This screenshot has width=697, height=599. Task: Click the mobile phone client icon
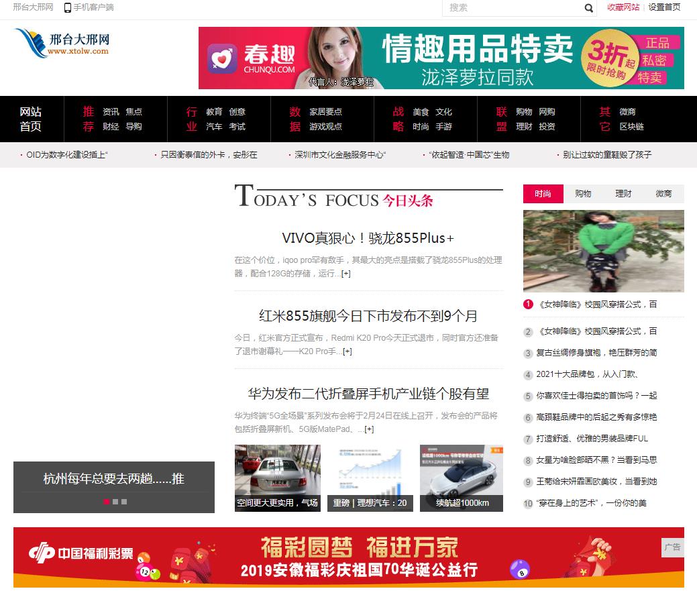pos(68,7)
